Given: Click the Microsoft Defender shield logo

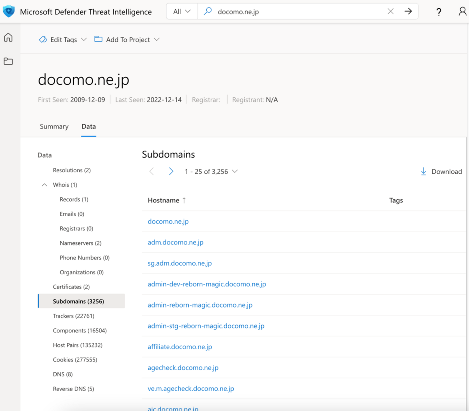Looking at the screenshot, I should [9, 12].
